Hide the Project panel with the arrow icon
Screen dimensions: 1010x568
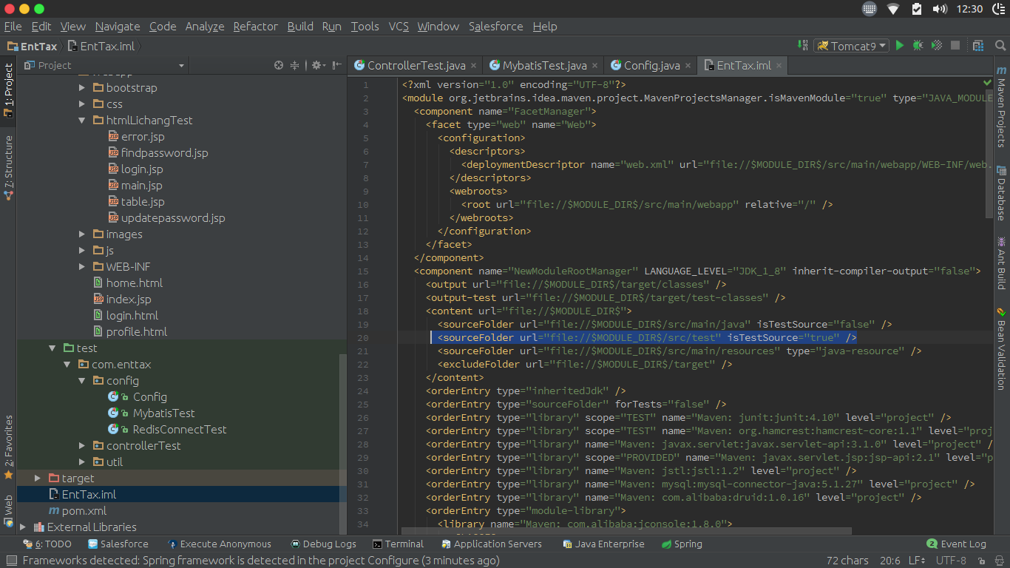[x=337, y=65]
